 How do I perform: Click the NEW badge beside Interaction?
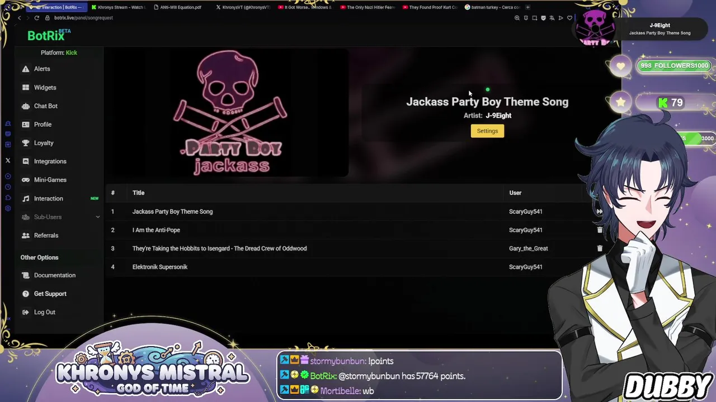(x=95, y=198)
